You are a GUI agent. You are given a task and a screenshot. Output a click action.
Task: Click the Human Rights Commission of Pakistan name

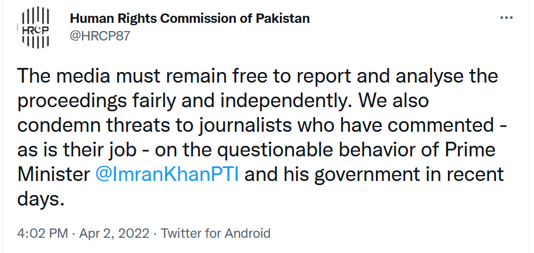pyautogui.click(x=190, y=18)
